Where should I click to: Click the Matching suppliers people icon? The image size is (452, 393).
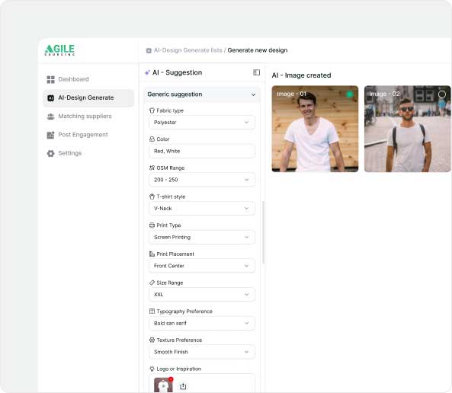point(51,117)
